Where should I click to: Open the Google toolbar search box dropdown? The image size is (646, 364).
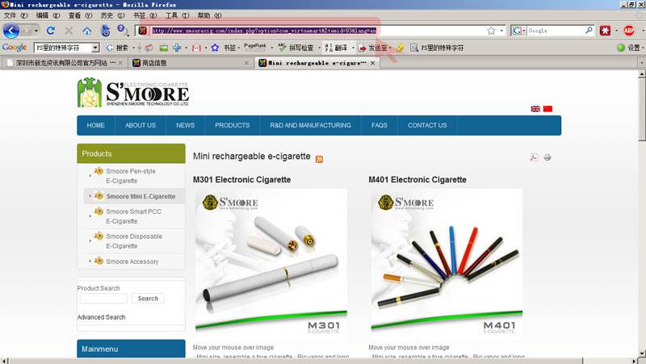(x=95, y=48)
